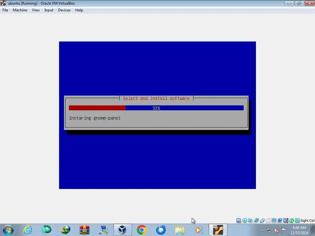Open Thunderbird from the taskbar
315x236 pixels.
(161, 230)
